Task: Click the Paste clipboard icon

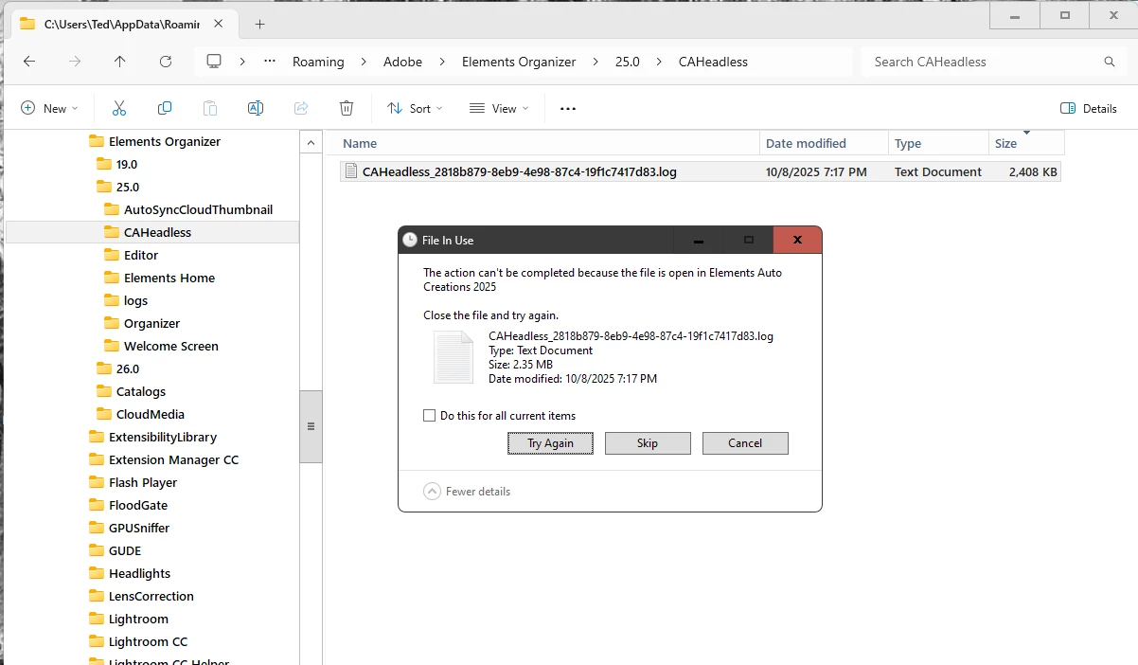Action: coord(210,108)
